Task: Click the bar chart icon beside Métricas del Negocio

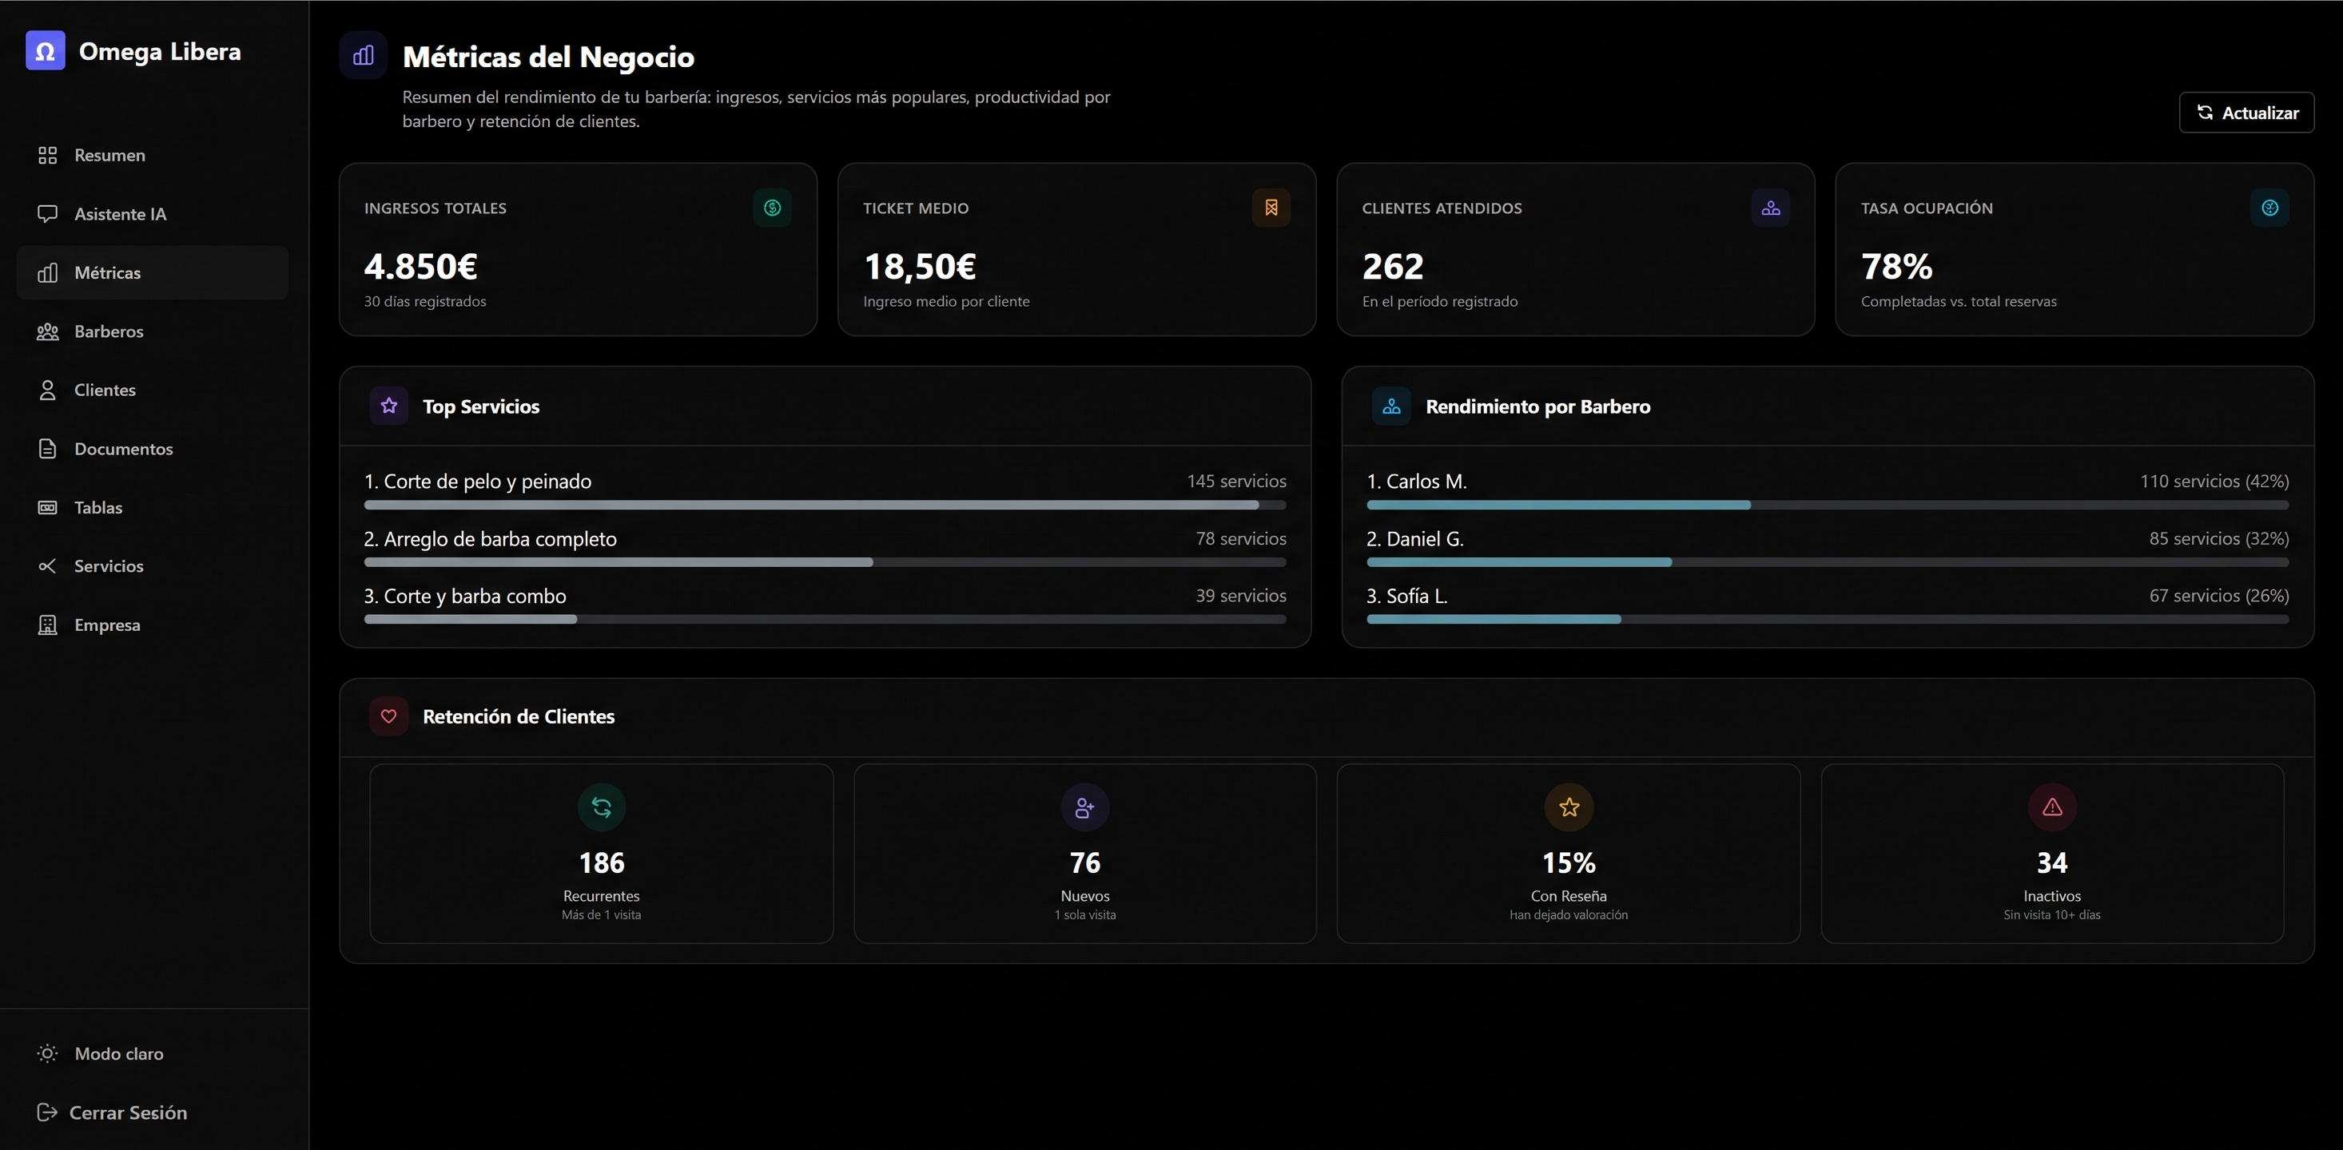Action: (363, 55)
